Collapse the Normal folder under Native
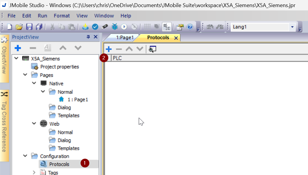The width and height of the screenshot is (308, 175). (x=43, y=92)
